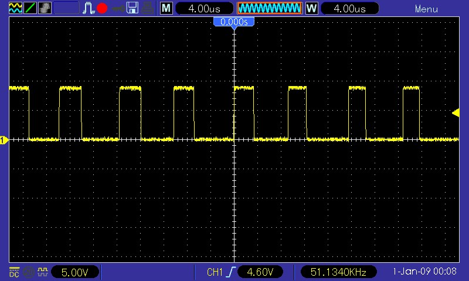Click the printer icon
Screen dimensions: 469x281
point(148,8)
